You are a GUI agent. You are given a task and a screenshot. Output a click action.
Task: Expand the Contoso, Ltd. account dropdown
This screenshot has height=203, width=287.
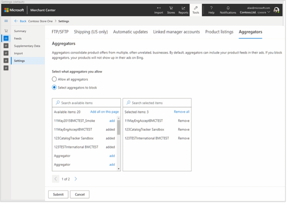click(269, 13)
